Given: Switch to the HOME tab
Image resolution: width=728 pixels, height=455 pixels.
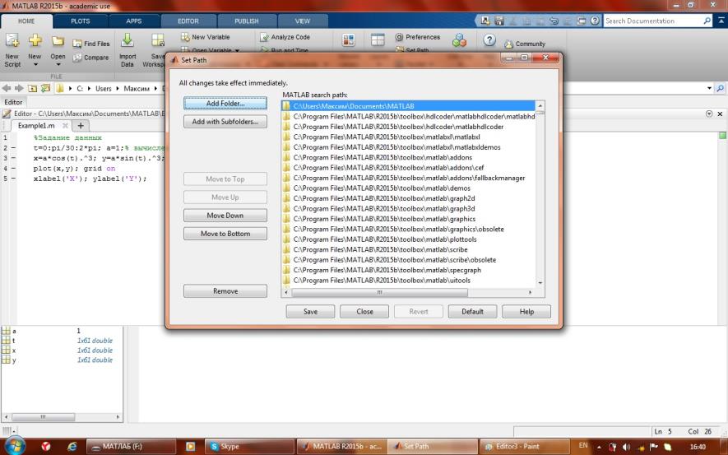Looking at the screenshot, I should pos(26,21).
